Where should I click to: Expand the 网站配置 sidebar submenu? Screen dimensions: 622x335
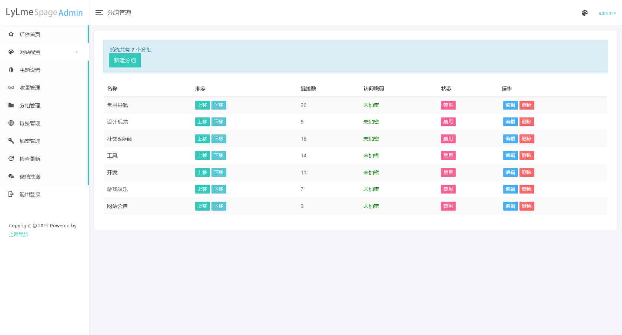pos(44,52)
